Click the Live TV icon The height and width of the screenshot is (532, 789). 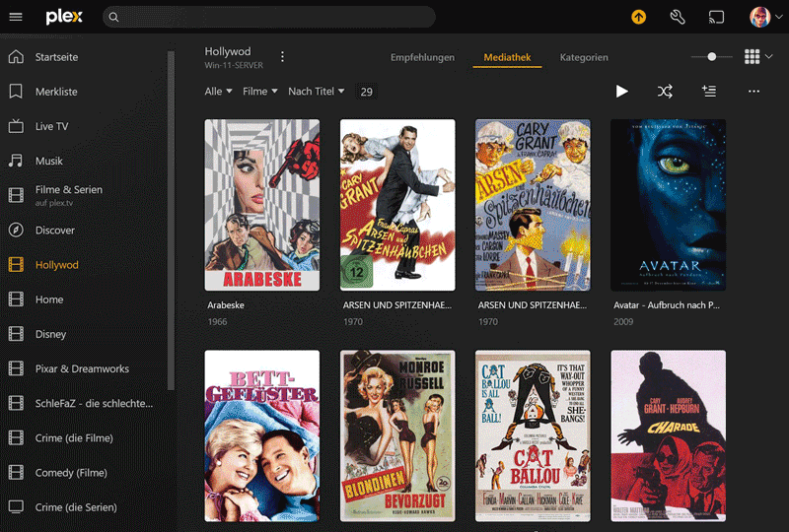click(16, 126)
